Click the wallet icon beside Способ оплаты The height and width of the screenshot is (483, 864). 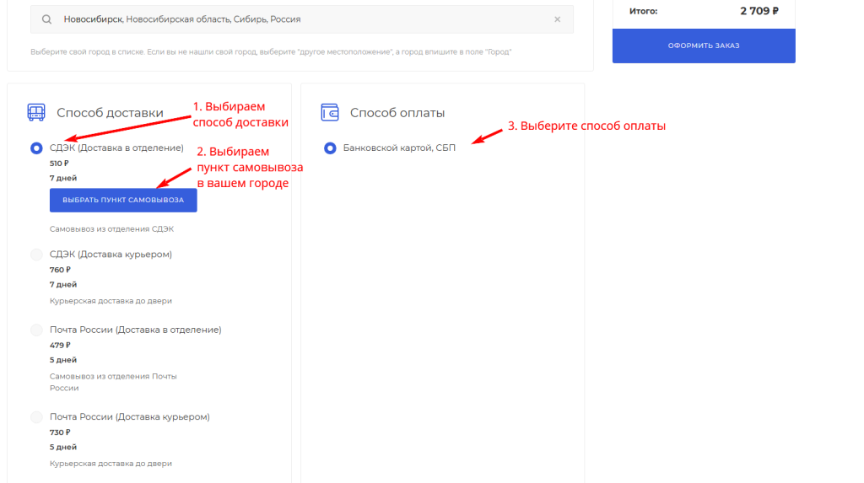(330, 113)
